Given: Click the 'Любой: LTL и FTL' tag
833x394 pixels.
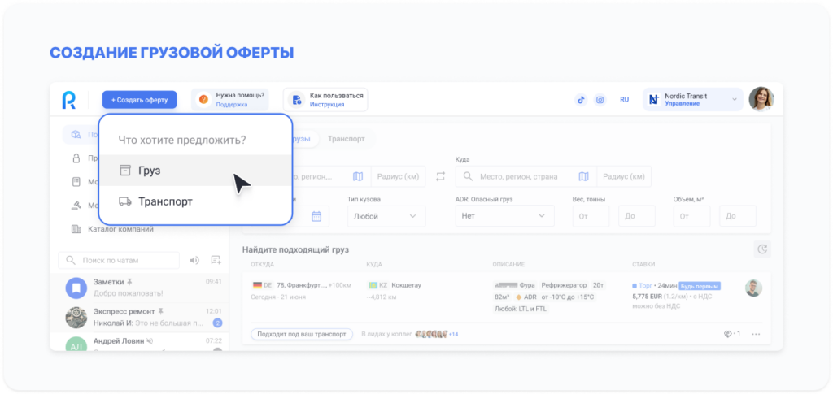Looking at the screenshot, I should point(520,309).
